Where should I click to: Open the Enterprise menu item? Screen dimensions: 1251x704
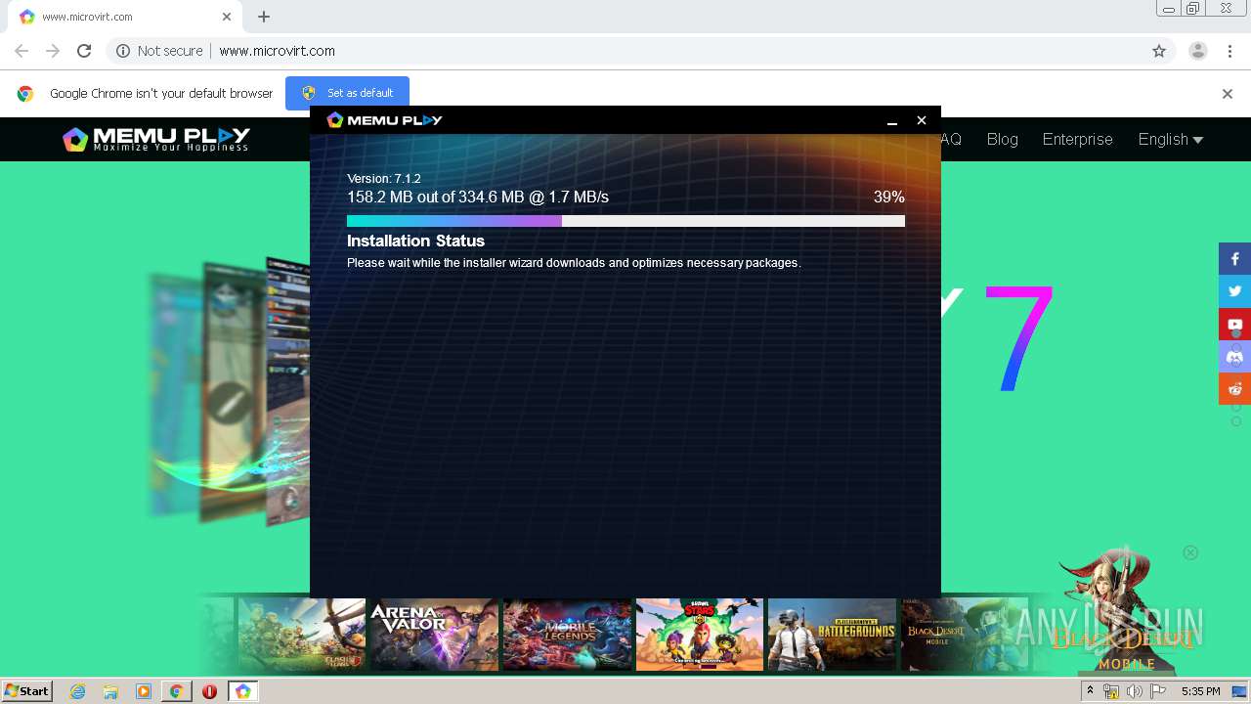click(1077, 140)
